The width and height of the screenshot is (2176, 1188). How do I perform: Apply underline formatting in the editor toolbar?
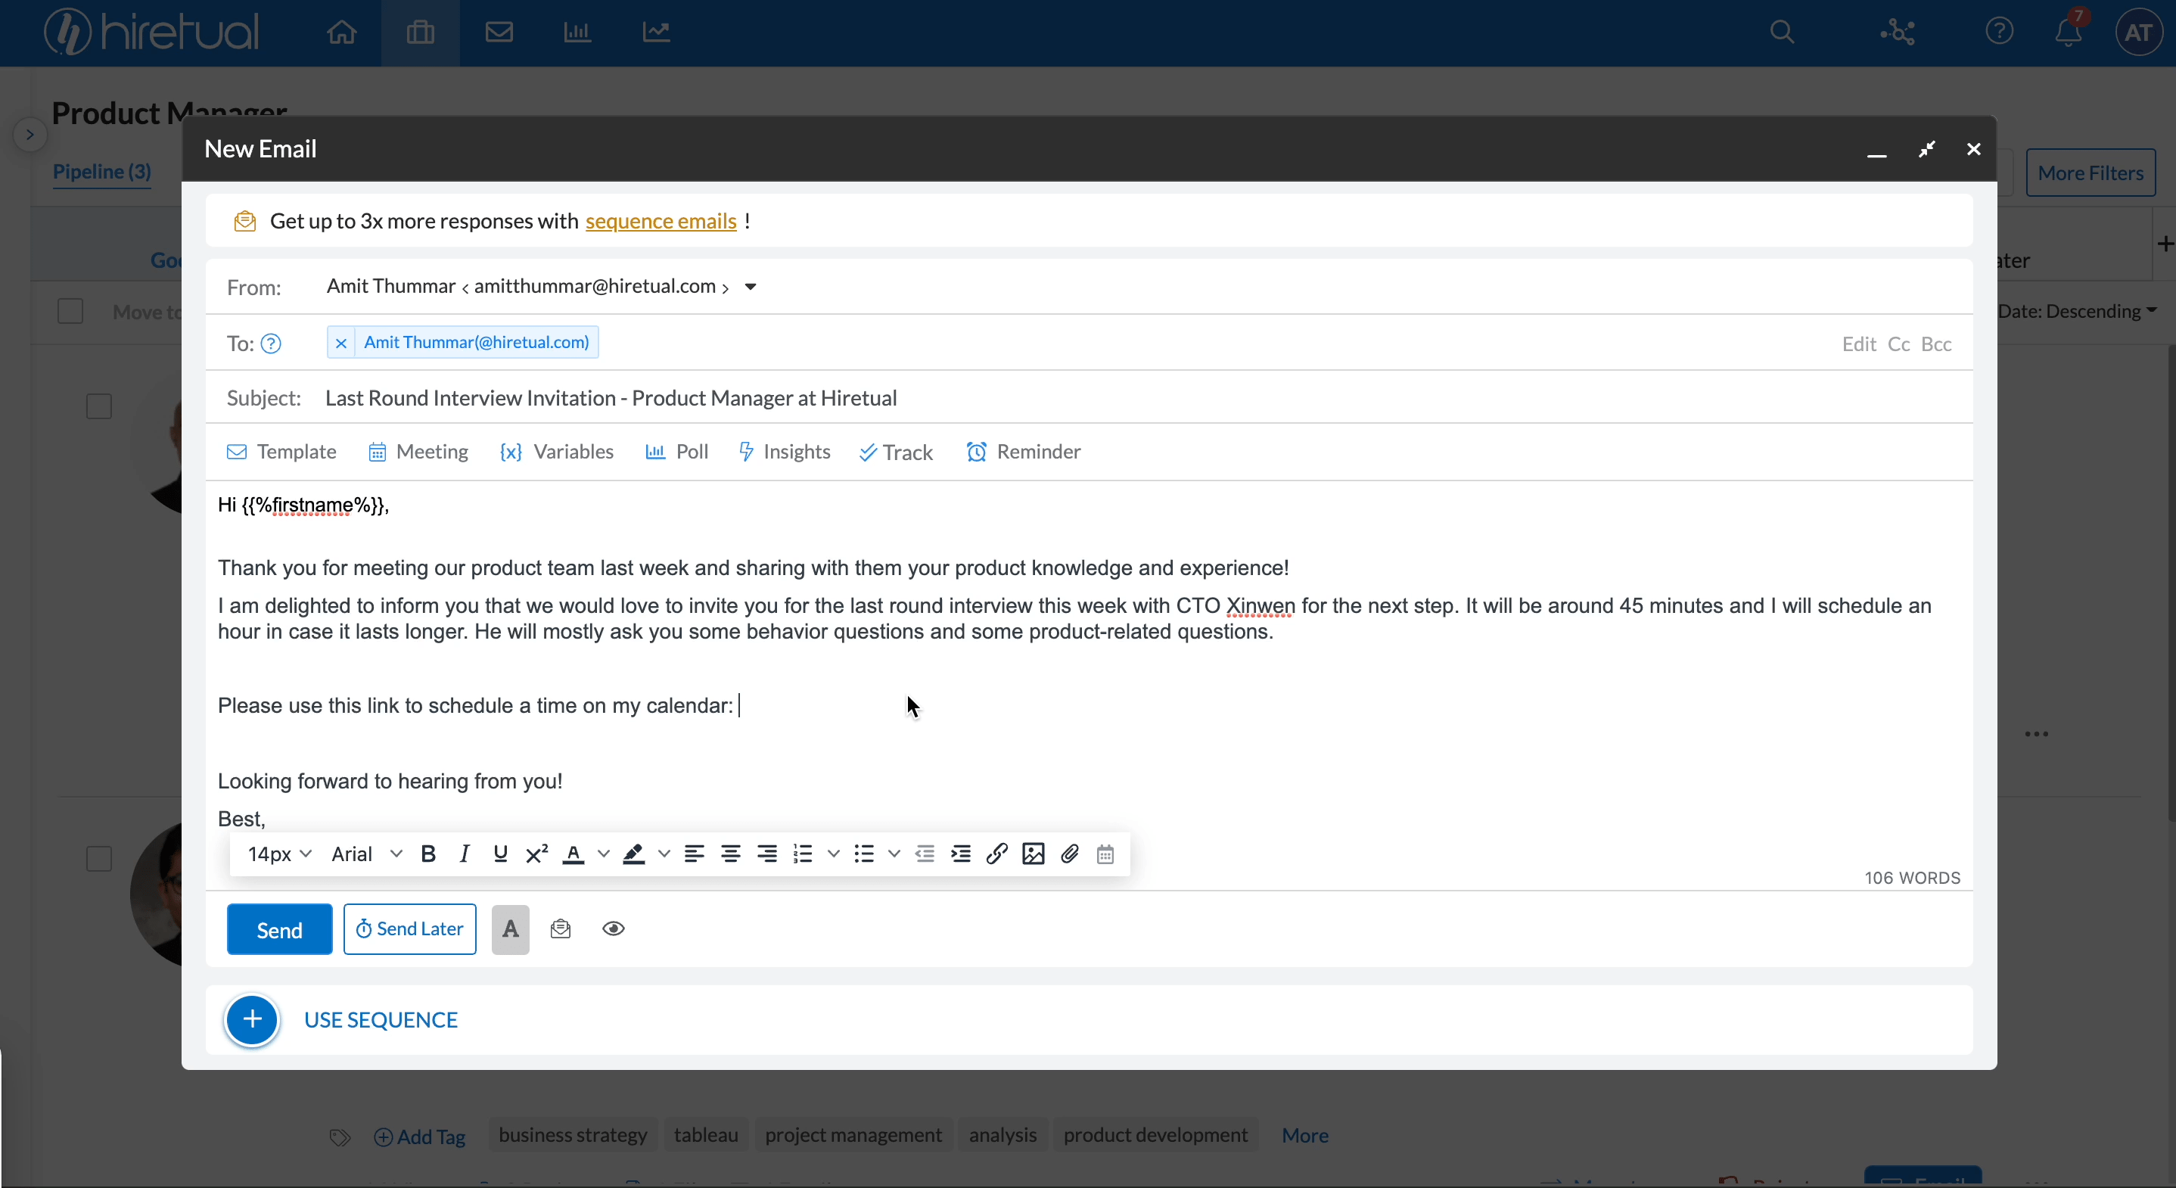500,854
